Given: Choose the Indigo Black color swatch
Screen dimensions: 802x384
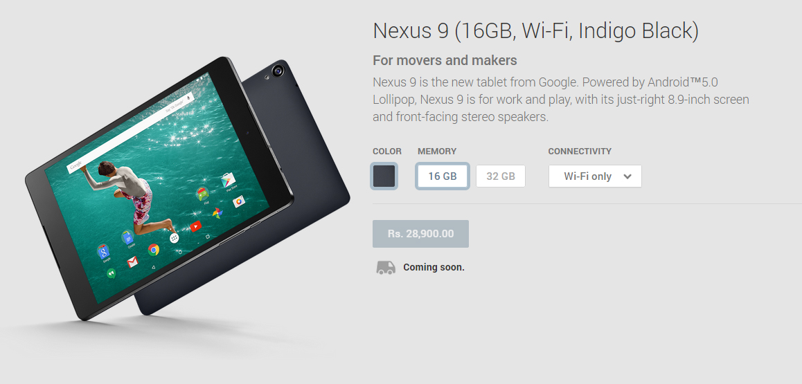Looking at the screenshot, I should 384,176.
